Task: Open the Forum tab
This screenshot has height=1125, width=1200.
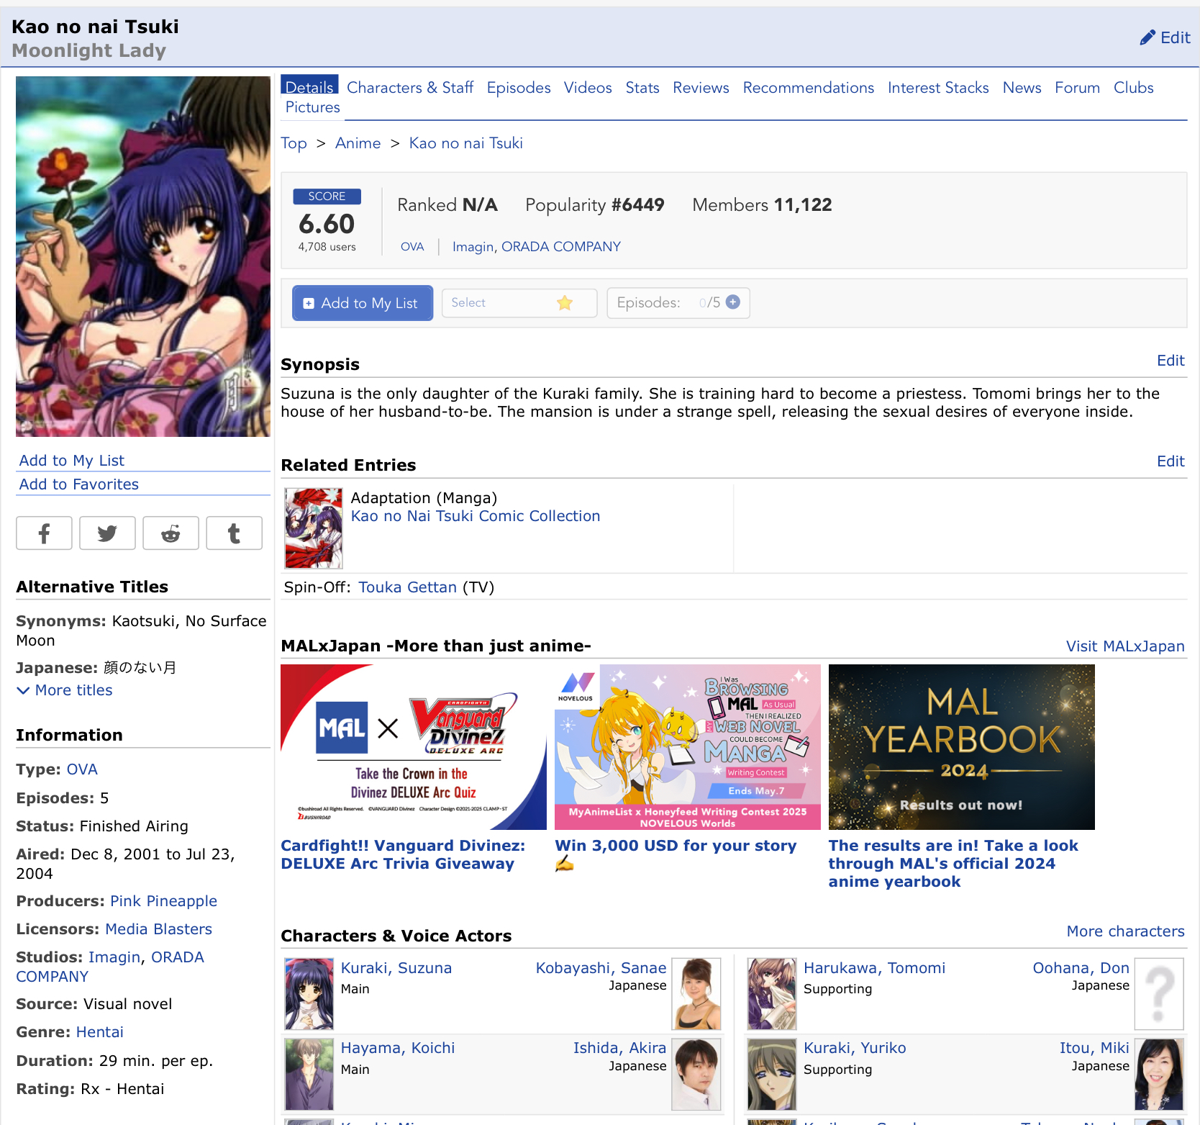Action: click(x=1077, y=88)
